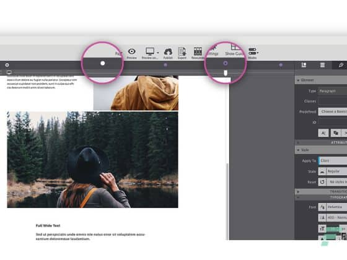Open the font weight 400 dropdown
347x260 pixels.
(336, 218)
